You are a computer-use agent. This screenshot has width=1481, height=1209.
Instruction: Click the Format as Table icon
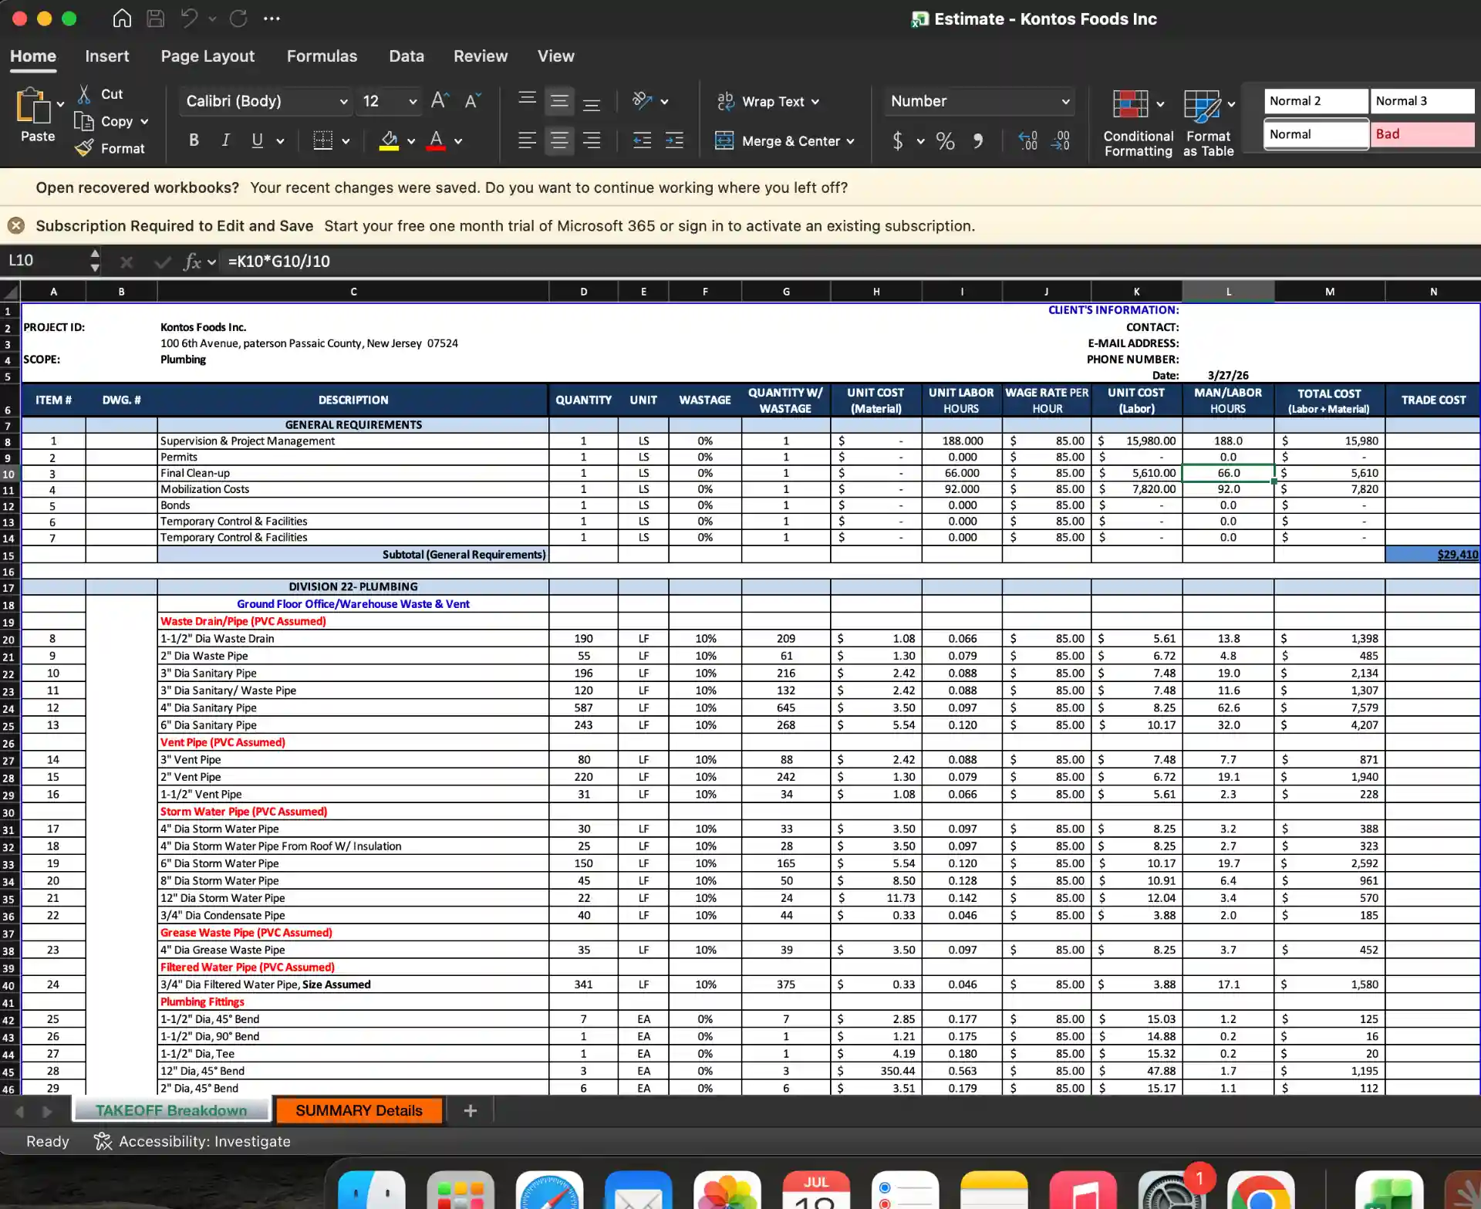pyautogui.click(x=1202, y=106)
